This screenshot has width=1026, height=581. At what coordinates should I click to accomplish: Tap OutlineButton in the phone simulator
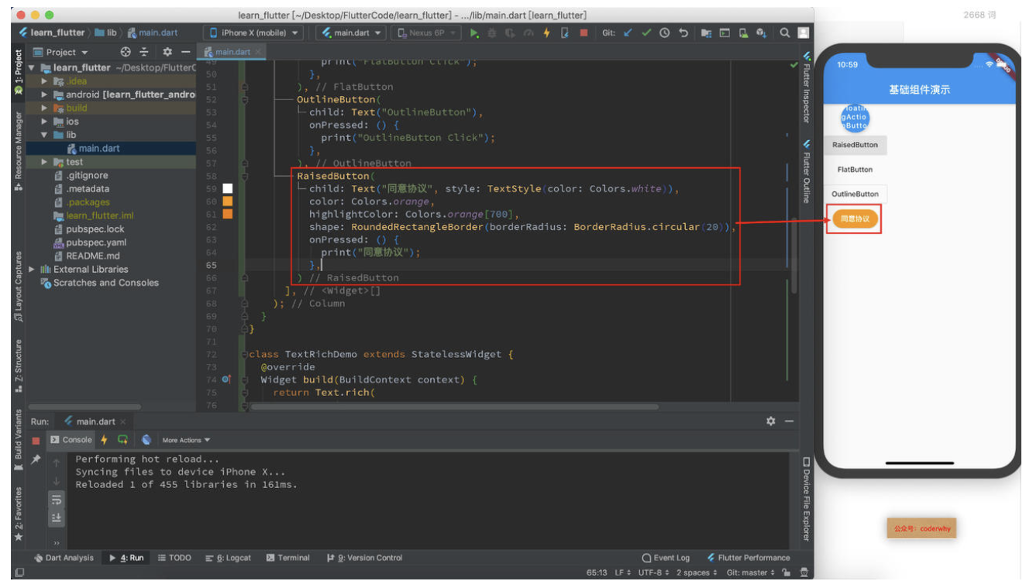pos(856,194)
